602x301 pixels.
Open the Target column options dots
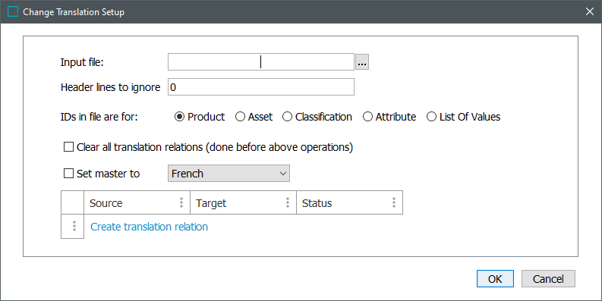[x=288, y=202]
